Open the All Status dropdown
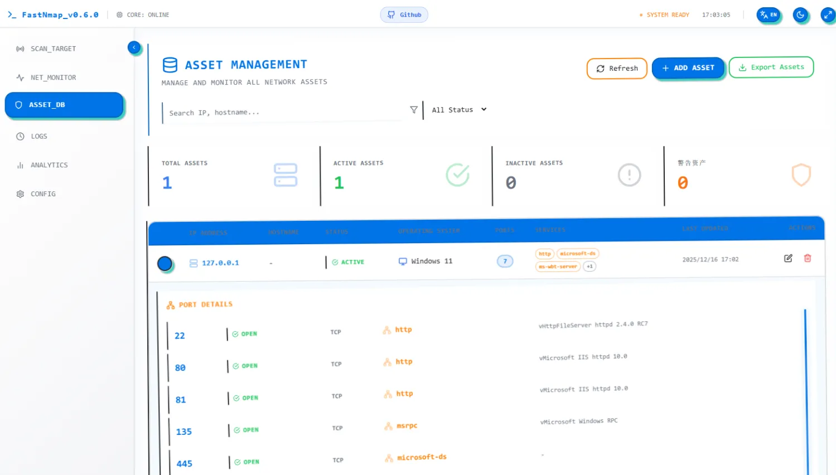 459,110
